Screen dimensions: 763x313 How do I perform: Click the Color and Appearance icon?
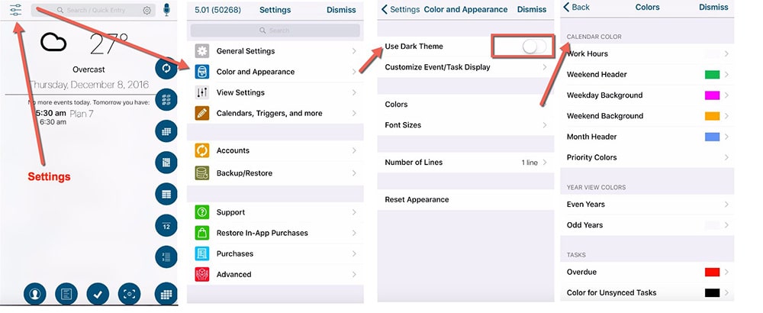pos(202,72)
